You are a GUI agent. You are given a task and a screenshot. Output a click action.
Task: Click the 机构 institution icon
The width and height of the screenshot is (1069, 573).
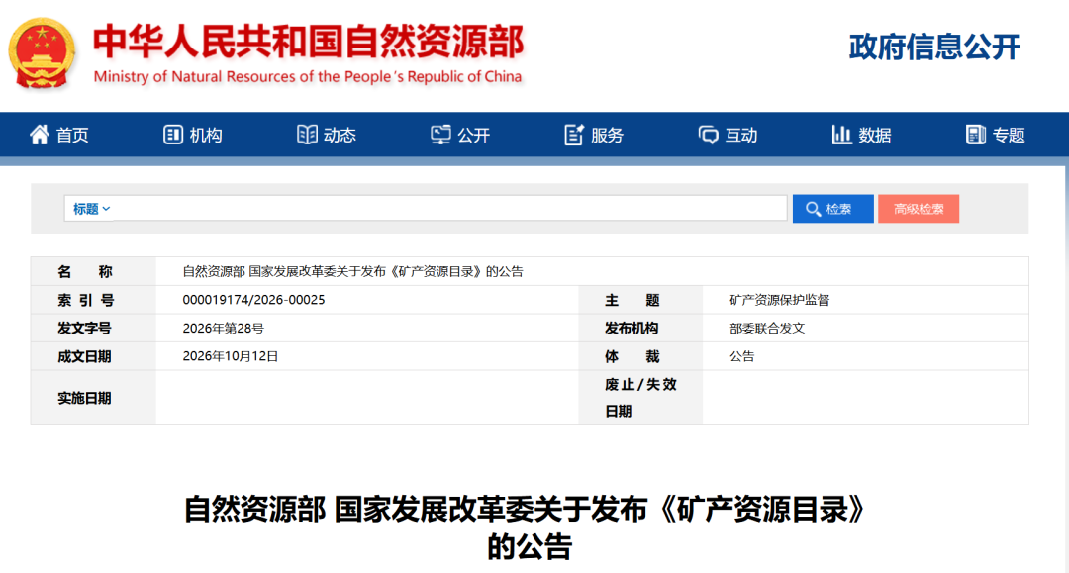[x=173, y=135]
